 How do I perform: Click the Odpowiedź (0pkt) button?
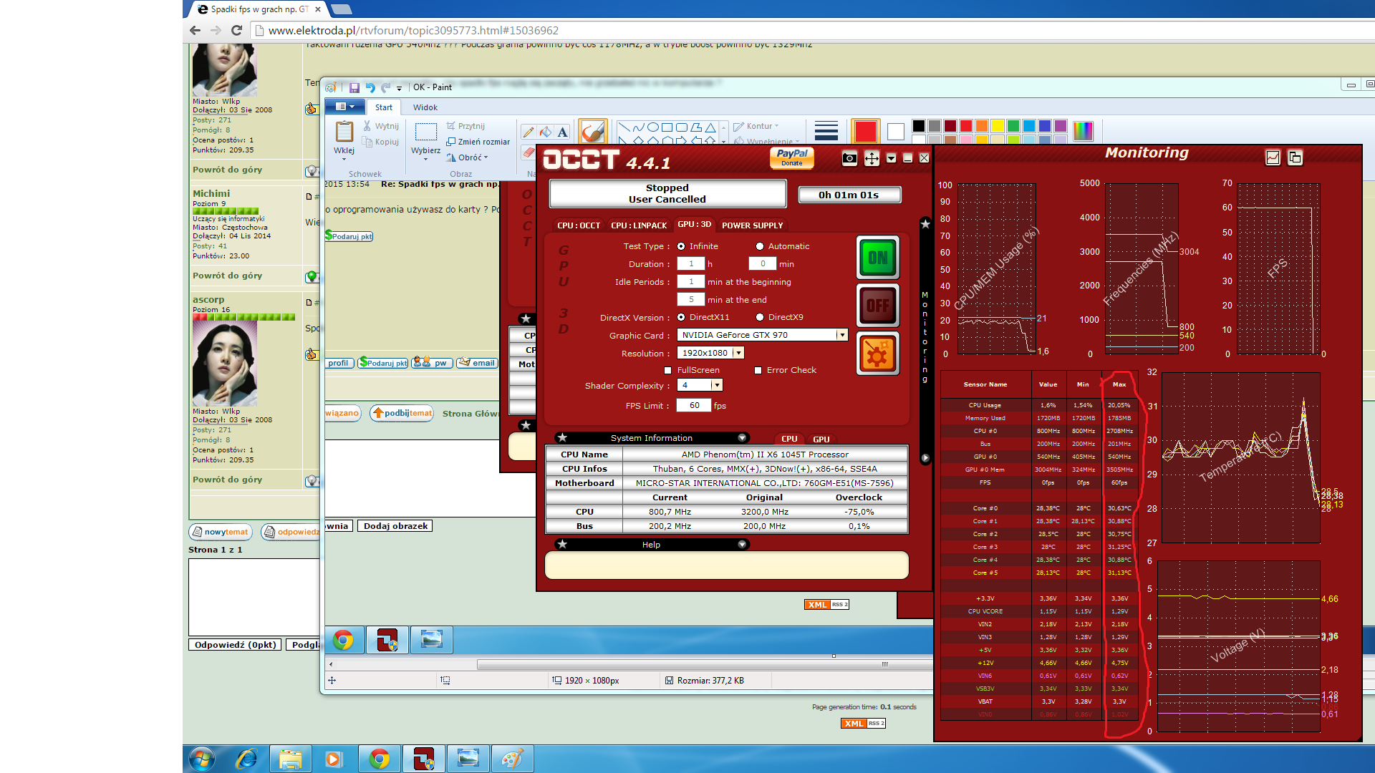tap(235, 645)
